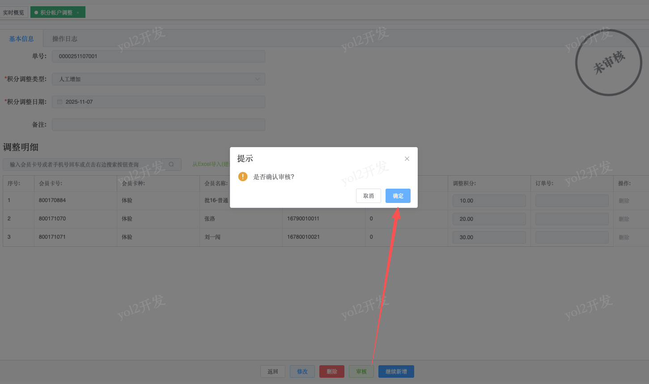Close the 提示 dialog with the X icon
The width and height of the screenshot is (649, 384).
pyautogui.click(x=407, y=159)
